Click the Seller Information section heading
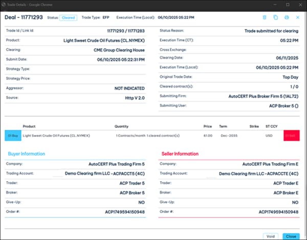This screenshot has width=307, height=240. pos(180,154)
